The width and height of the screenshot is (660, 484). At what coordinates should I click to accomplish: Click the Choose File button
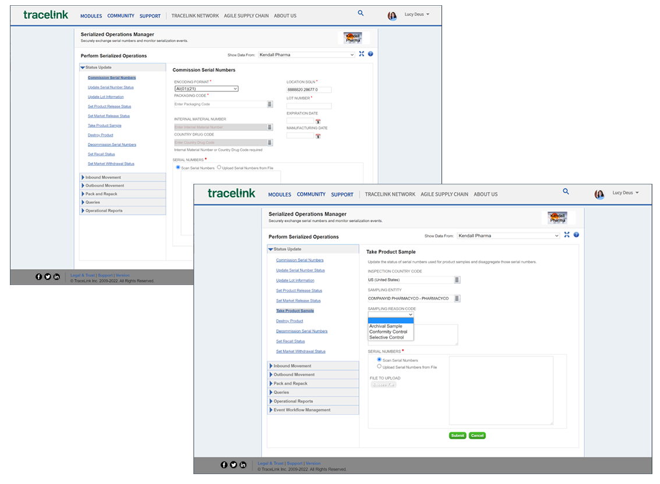[x=383, y=385]
